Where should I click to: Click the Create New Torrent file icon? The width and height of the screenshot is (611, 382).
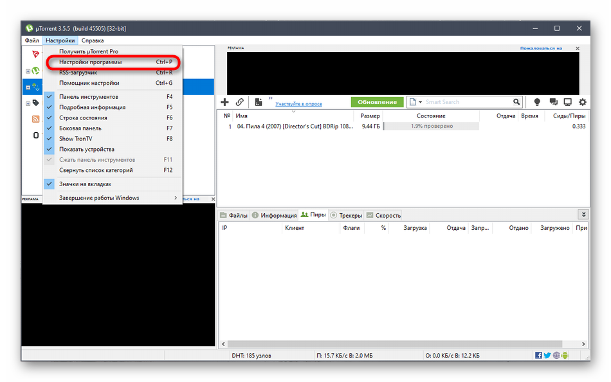[259, 102]
